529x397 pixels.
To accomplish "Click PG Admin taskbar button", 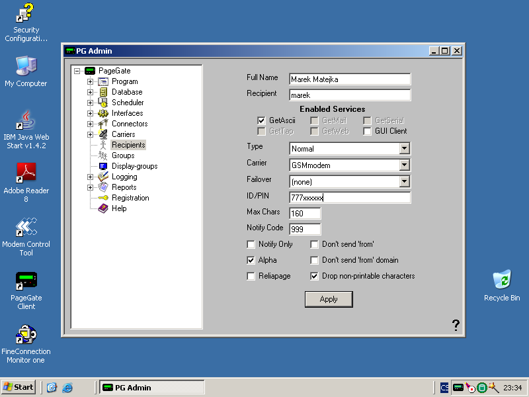I will tap(152, 387).
